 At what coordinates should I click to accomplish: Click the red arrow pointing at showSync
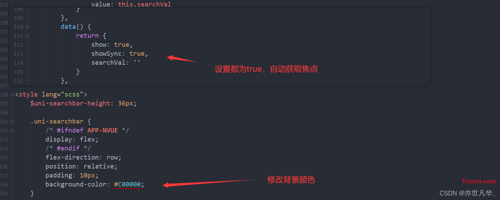click(182, 58)
